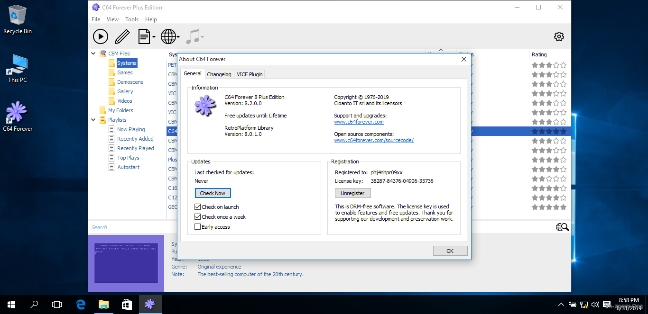Click the Now Playing playlist icon
The height and width of the screenshot is (314, 648).
(x=111, y=129)
